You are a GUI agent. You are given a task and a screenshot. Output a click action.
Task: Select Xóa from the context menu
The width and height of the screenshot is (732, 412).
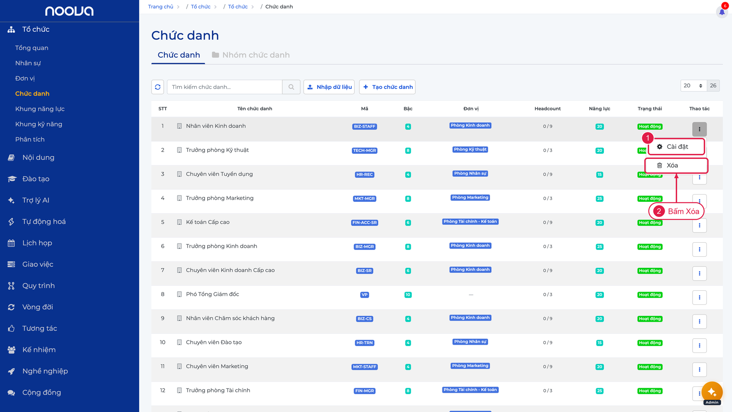click(x=676, y=166)
